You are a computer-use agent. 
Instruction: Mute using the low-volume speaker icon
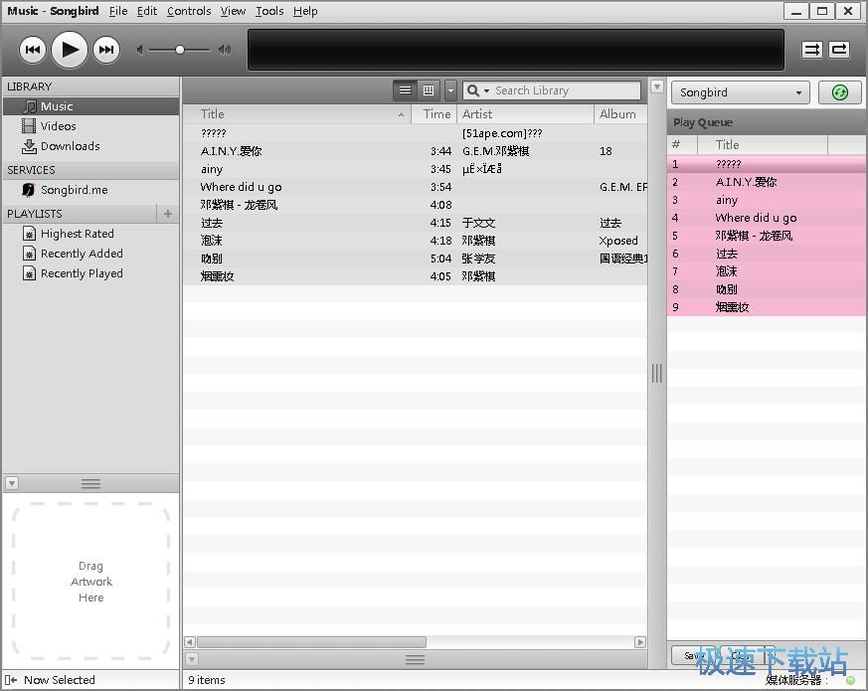click(140, 50)
